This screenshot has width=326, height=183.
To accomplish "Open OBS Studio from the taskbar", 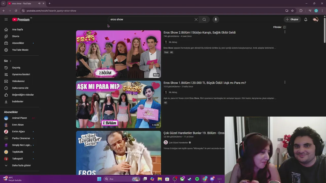I will click(x=175, y=179).
